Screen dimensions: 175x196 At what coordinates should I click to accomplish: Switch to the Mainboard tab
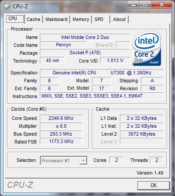coord(56,19)
